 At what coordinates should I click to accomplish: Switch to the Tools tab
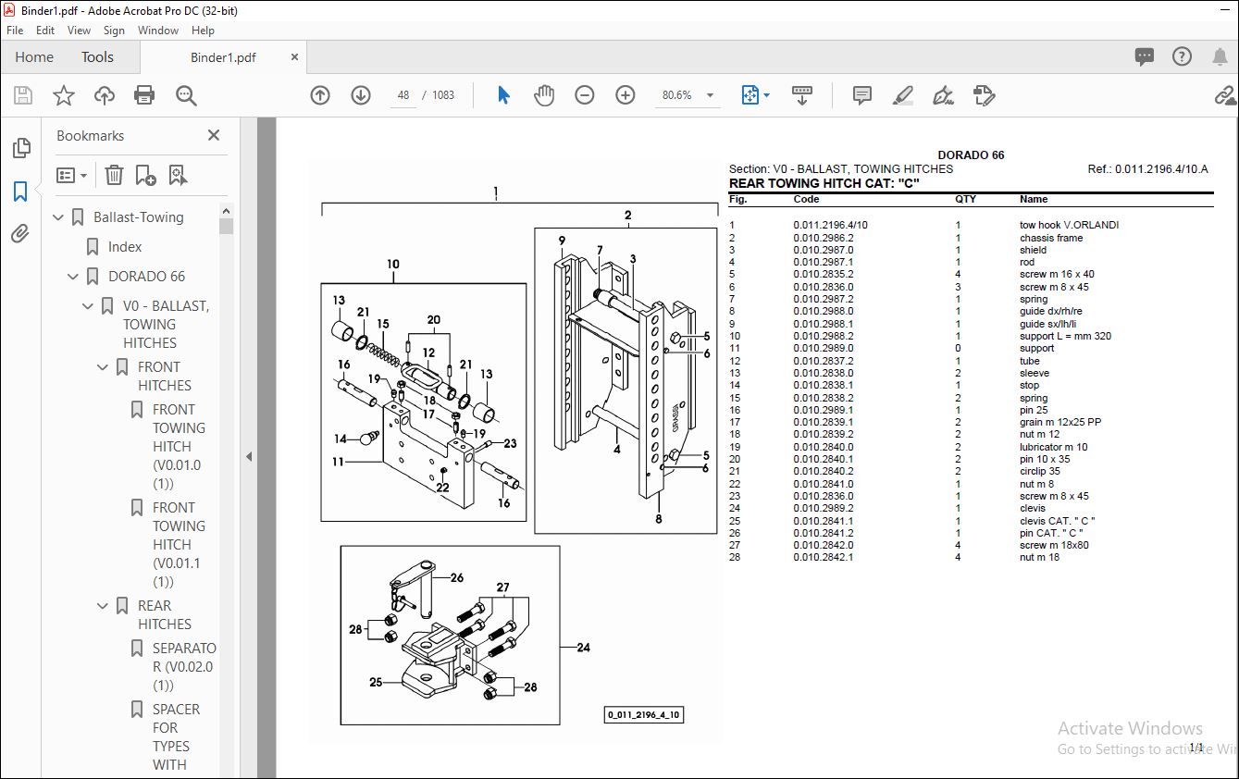[97, 57]
